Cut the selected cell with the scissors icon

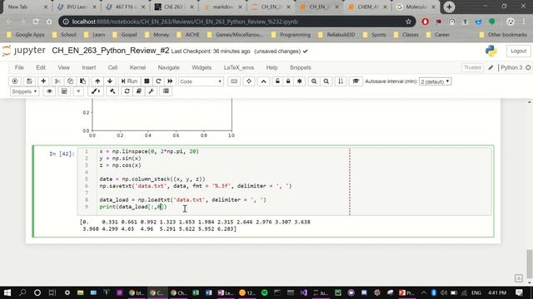coord(57,81)
